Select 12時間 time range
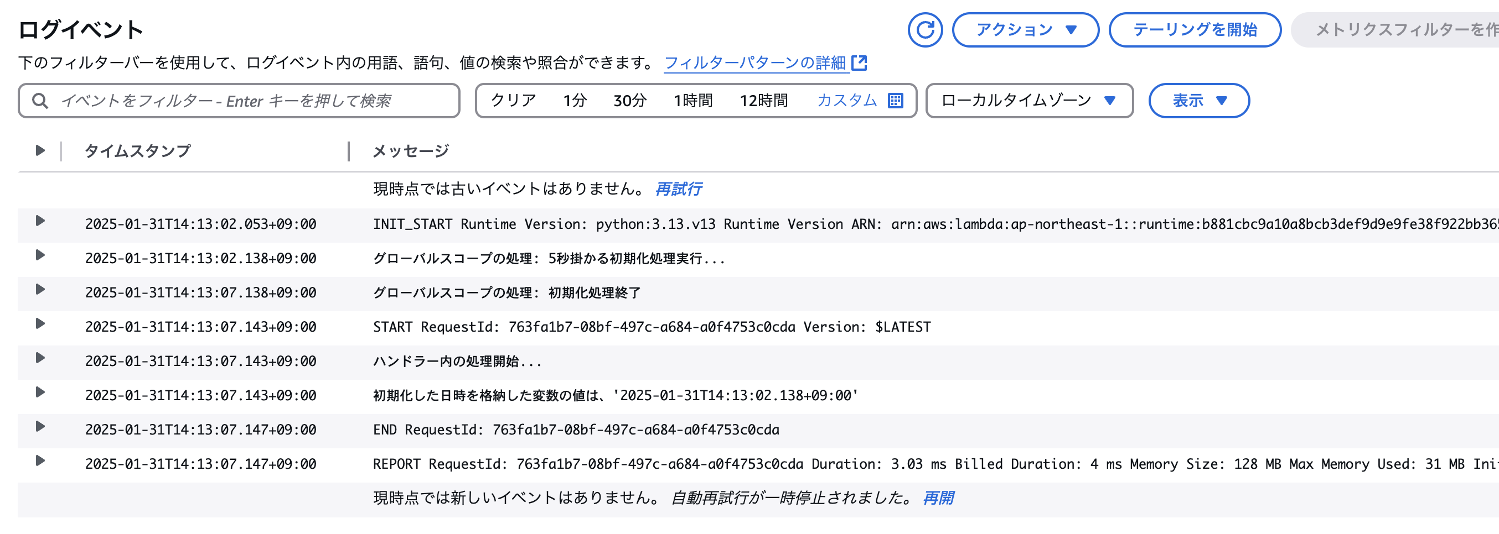This screenshot has width=1499, height=534. 763,101
